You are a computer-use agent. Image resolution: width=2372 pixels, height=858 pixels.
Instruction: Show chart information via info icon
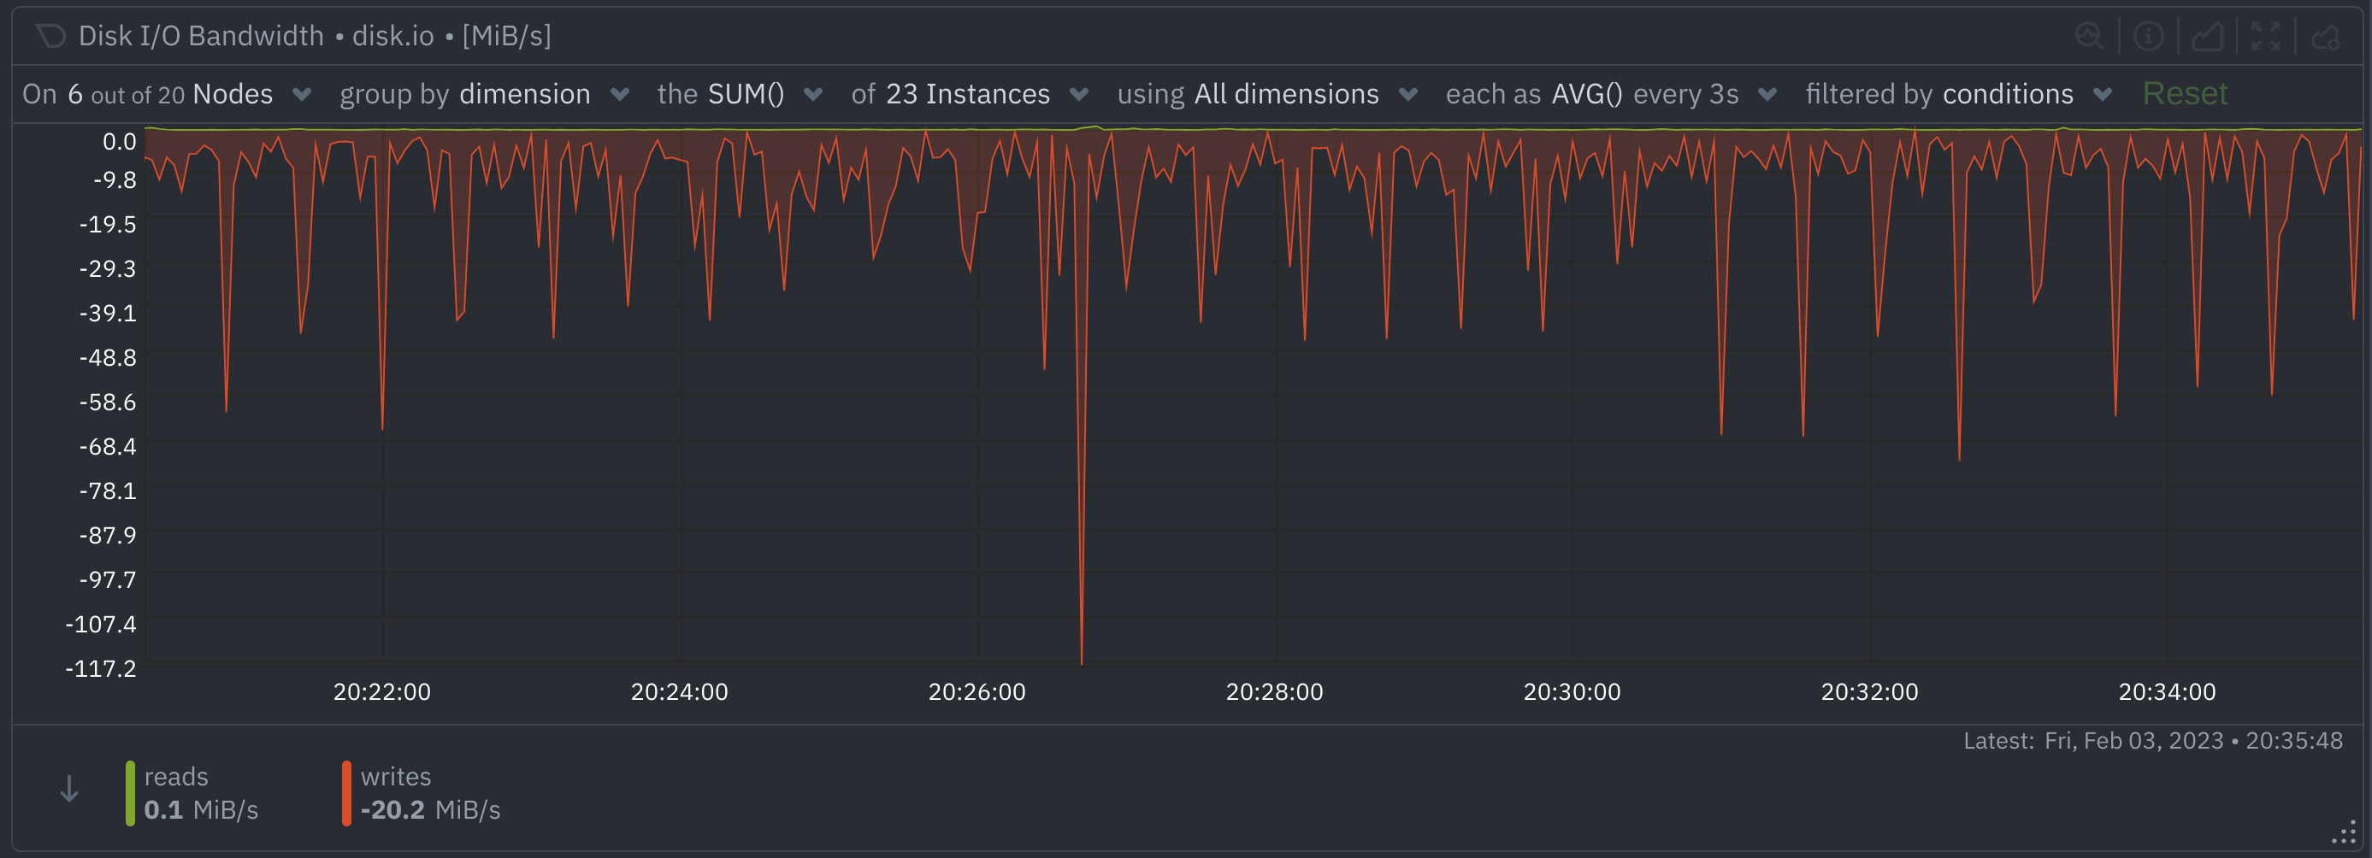click(x=2147, y=36)
